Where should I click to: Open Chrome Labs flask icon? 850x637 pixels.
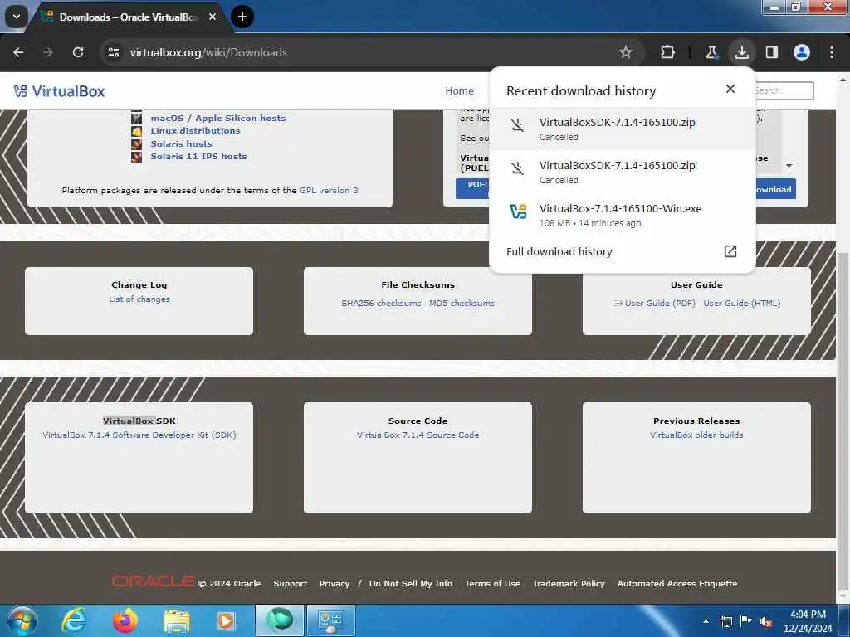[x=711, y=52]
